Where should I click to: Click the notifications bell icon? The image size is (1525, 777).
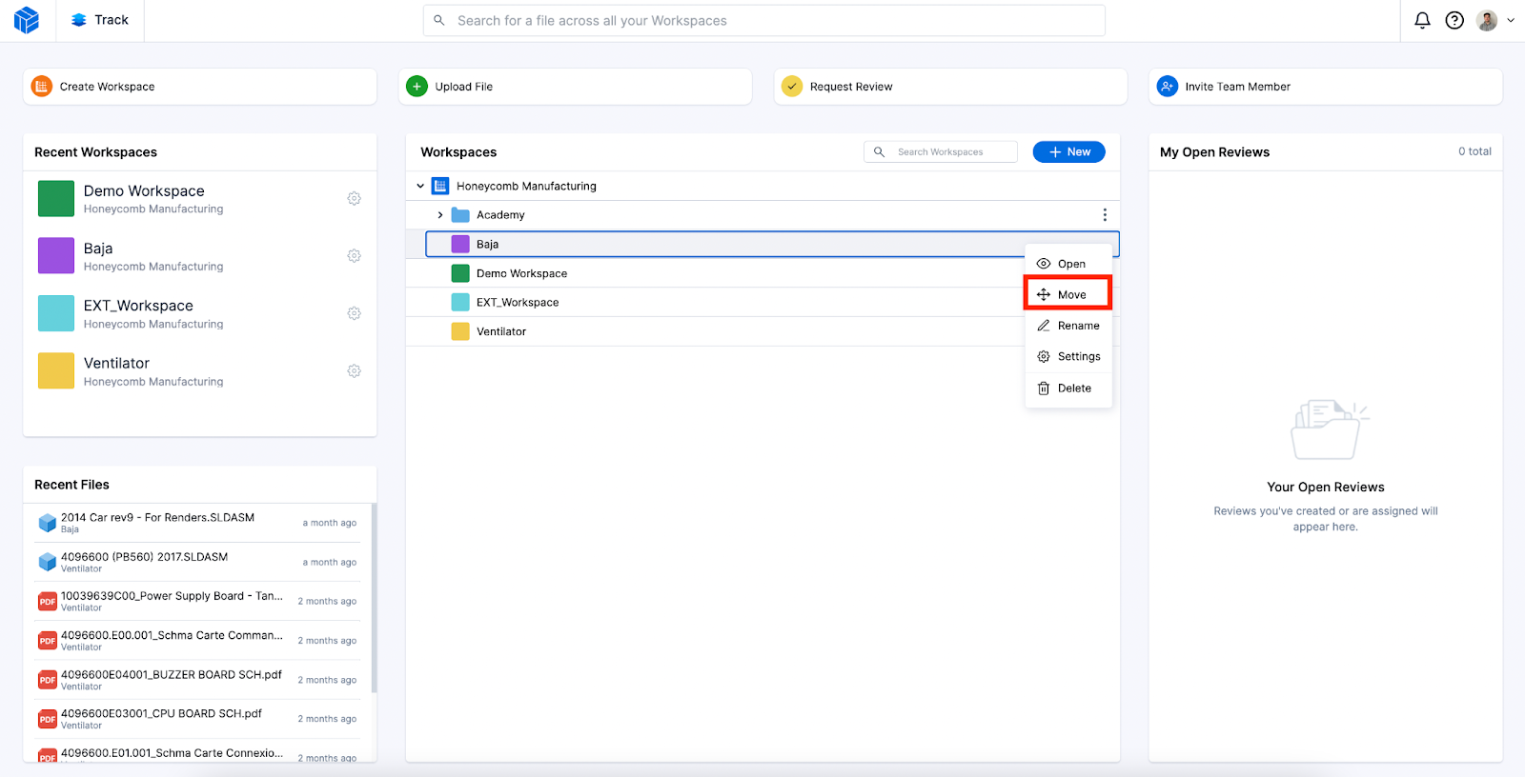pos(1422,20)
